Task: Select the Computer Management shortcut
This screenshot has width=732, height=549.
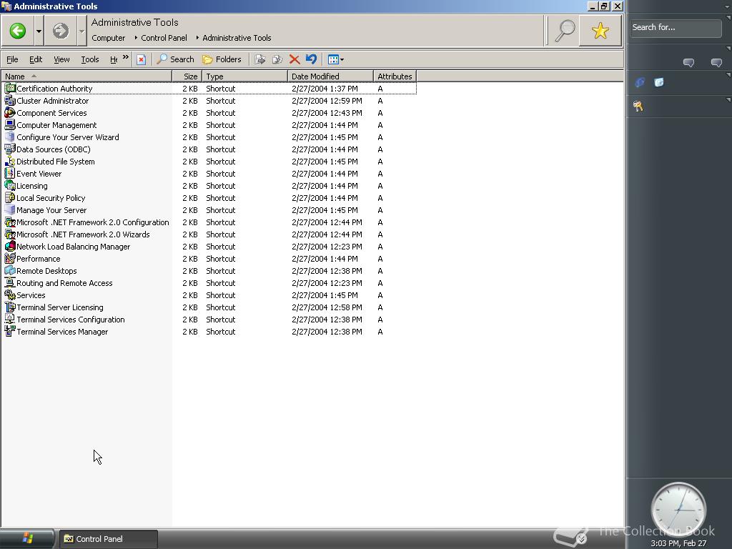Action: pyautogui.click(x=56, y=125)
